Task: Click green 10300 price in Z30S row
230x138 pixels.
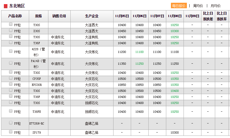Action: coord(175,31)
